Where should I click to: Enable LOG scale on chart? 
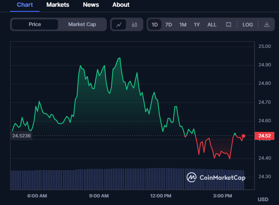(x=247, y=24)
